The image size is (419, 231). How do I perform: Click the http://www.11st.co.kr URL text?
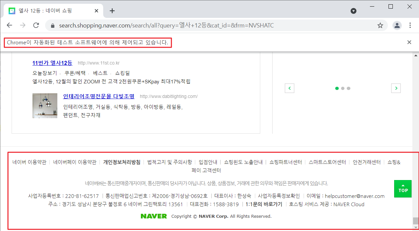99,63
